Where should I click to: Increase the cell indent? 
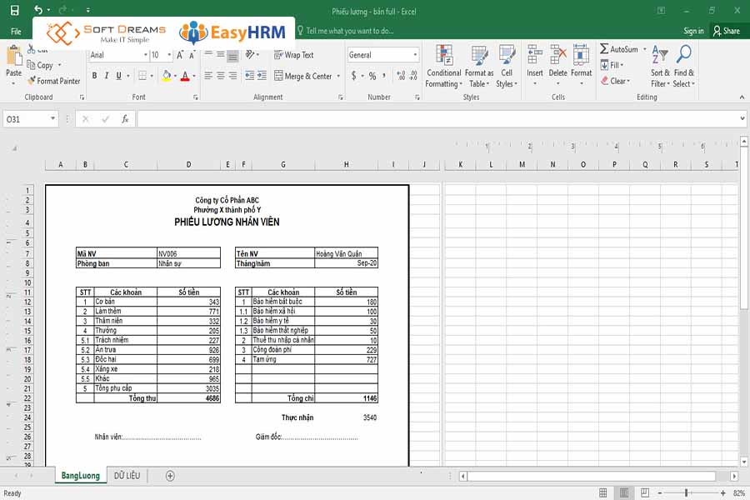click(262, 76)
